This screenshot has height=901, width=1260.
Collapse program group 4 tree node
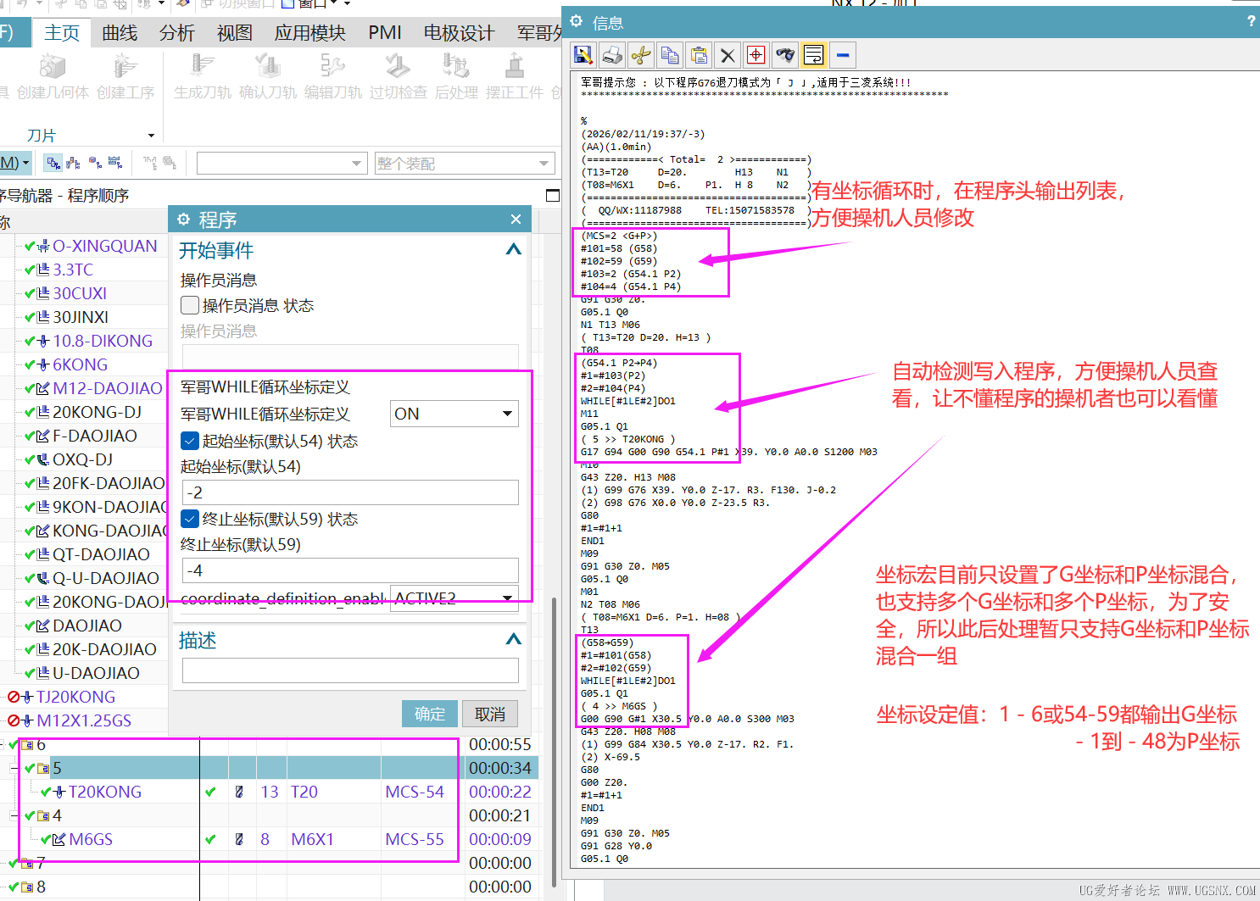tap(14, 815)
